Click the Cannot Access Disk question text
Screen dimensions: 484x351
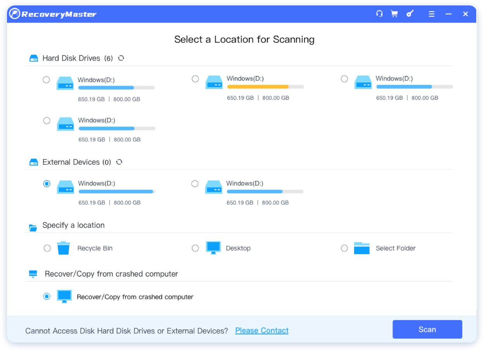click(x=127, y=331)
